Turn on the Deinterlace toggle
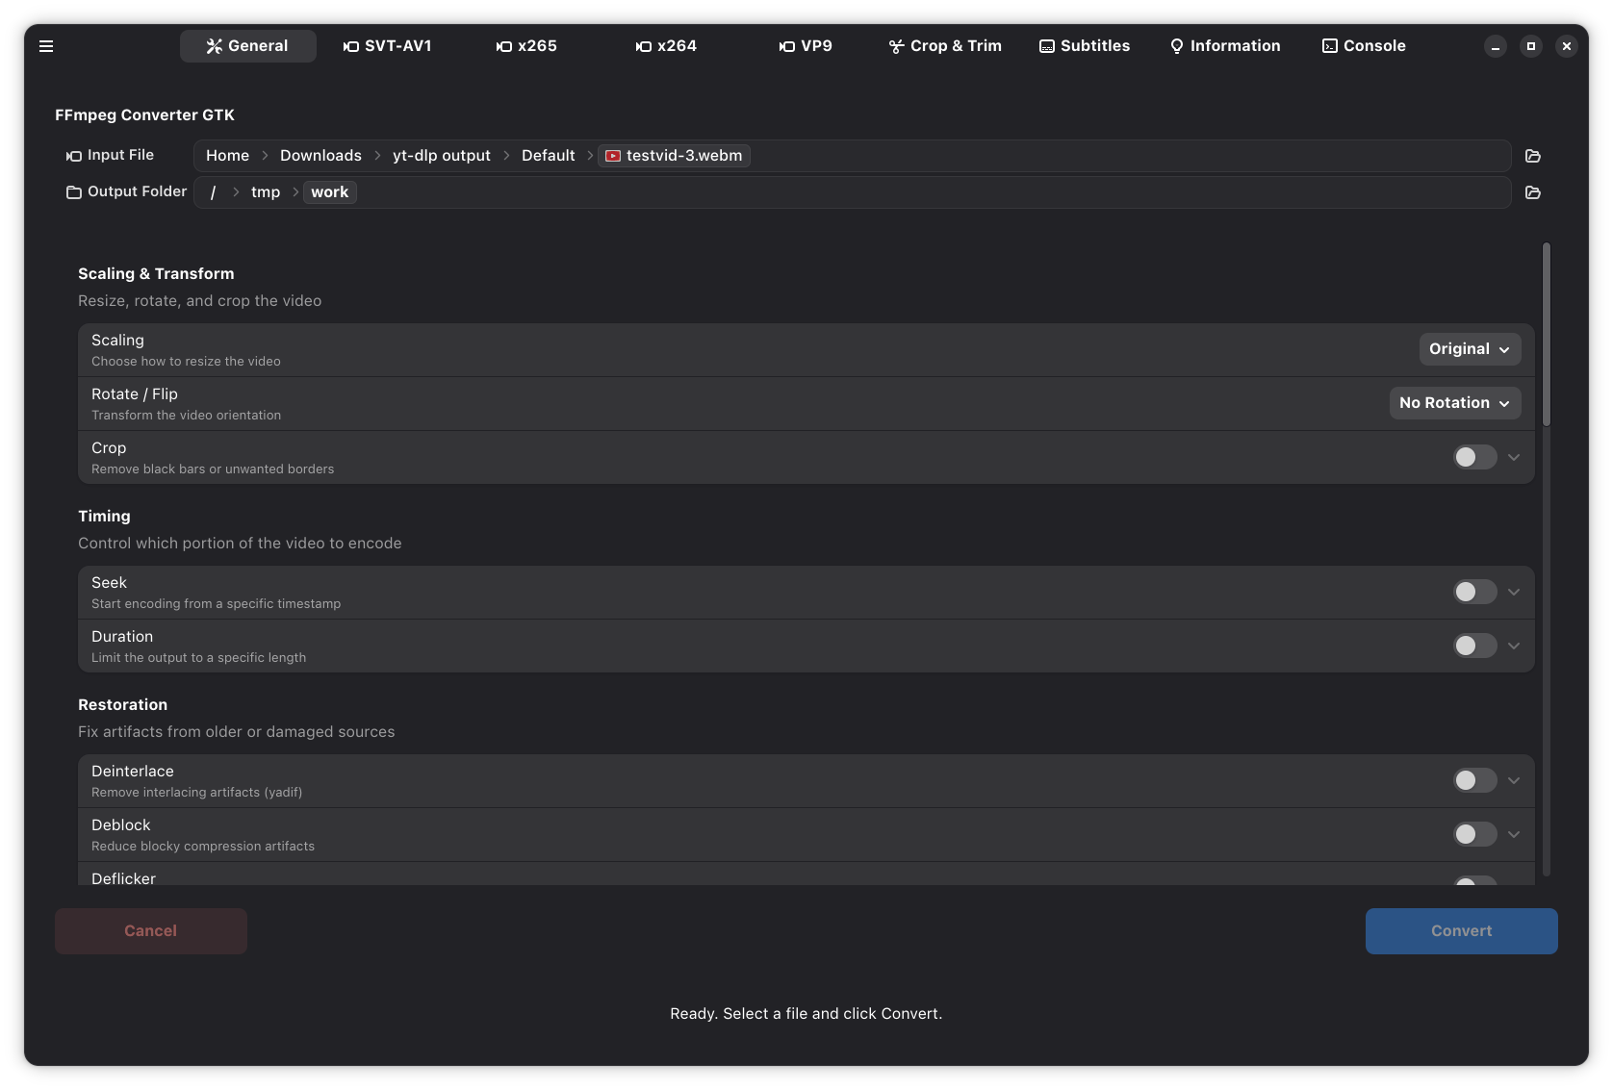Viewport: 1613px width, 1090px height. (x=1474, y=780)
